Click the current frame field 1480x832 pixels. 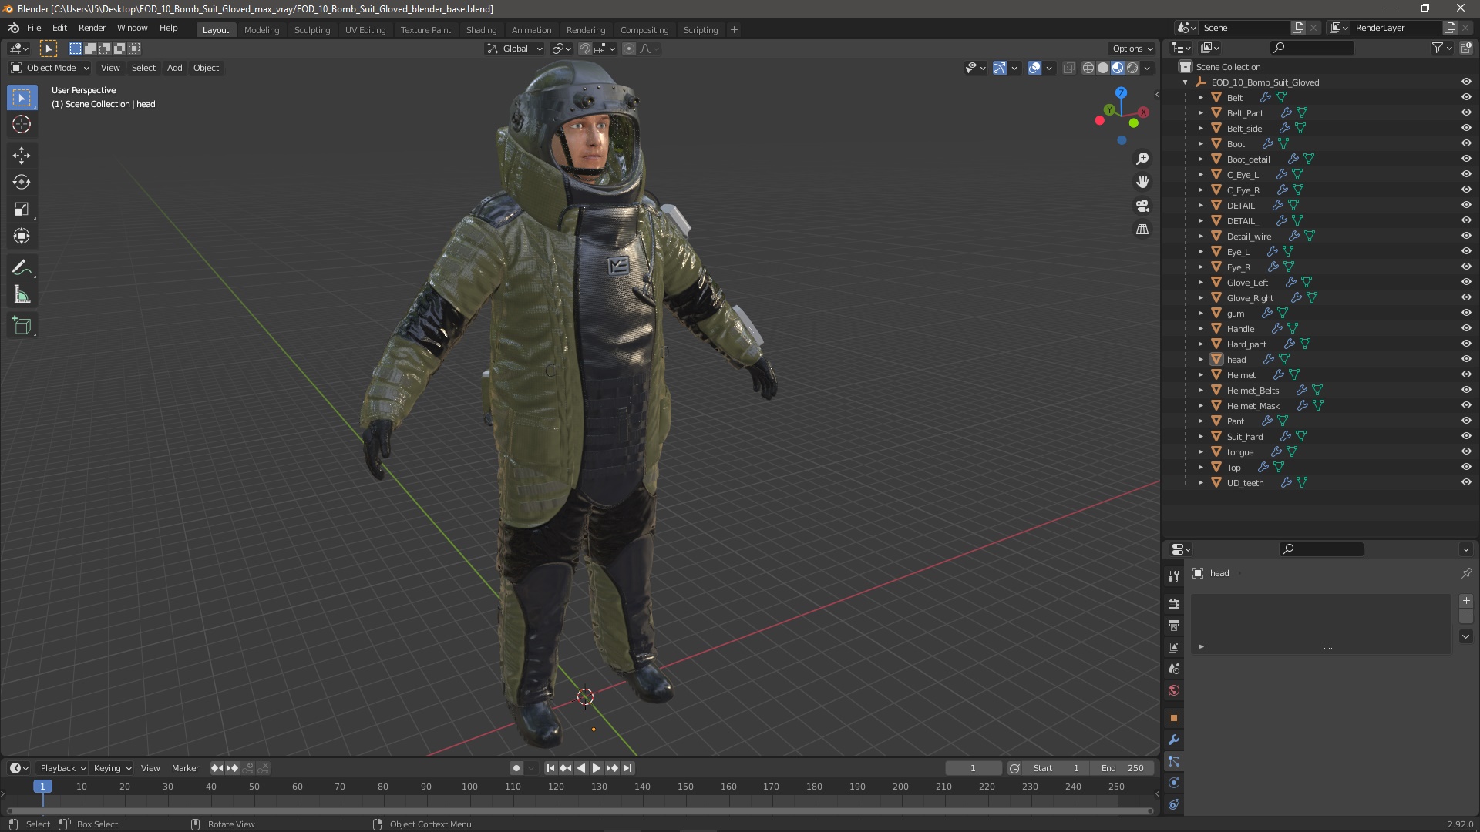pyautogui.click(x=973, y=768)
